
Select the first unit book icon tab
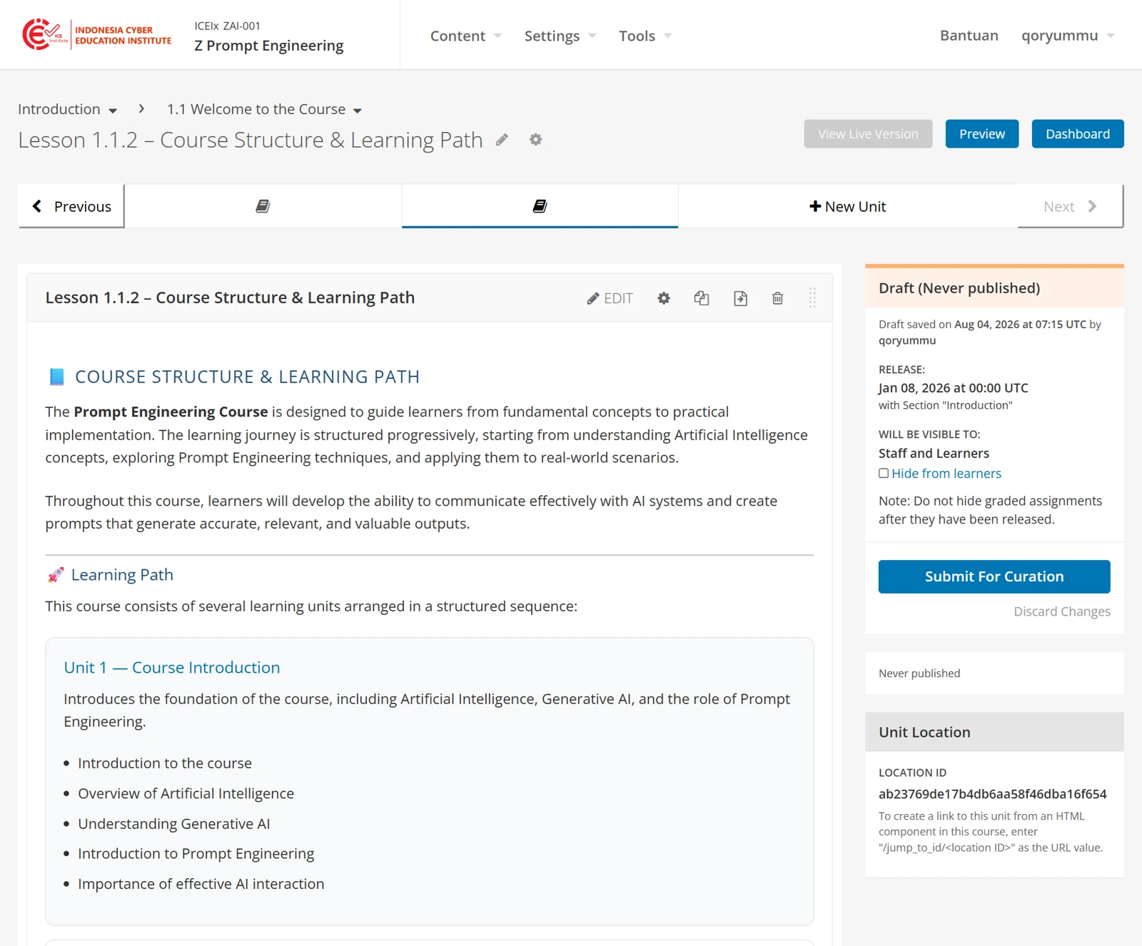point(263,206)
